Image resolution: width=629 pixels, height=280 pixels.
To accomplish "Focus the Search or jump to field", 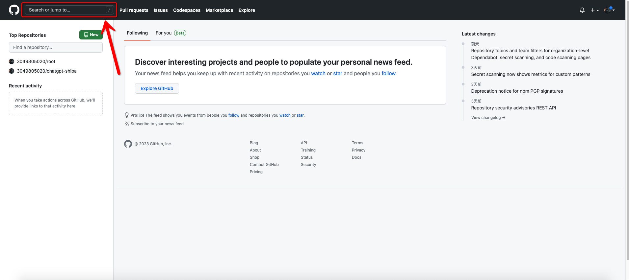I will point(69,10).
